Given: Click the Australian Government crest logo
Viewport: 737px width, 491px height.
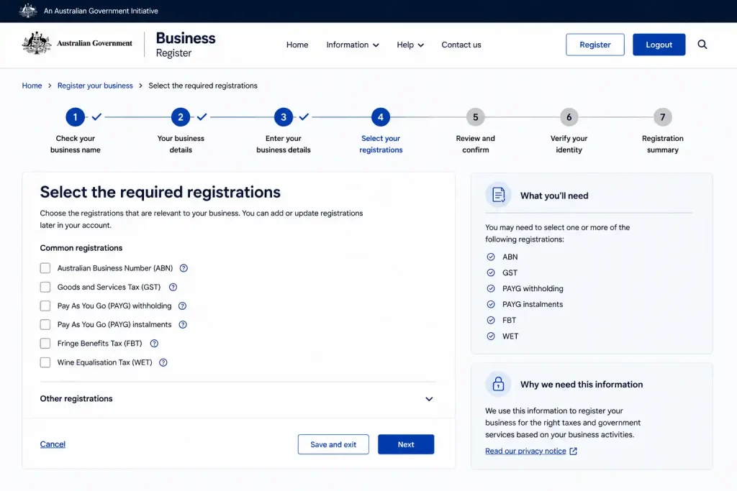Looking at the screenshot, I should point(37,43).
